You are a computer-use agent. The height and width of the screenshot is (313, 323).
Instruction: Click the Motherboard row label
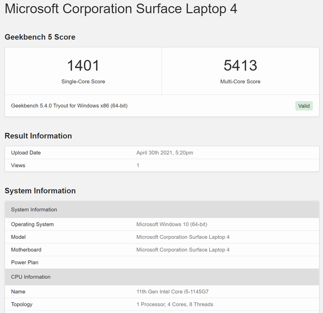tap(26, 250)
